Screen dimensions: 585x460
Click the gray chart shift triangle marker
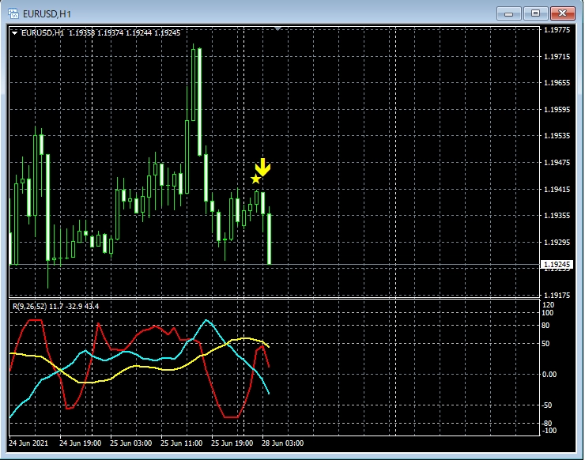(x=277, y=28)
